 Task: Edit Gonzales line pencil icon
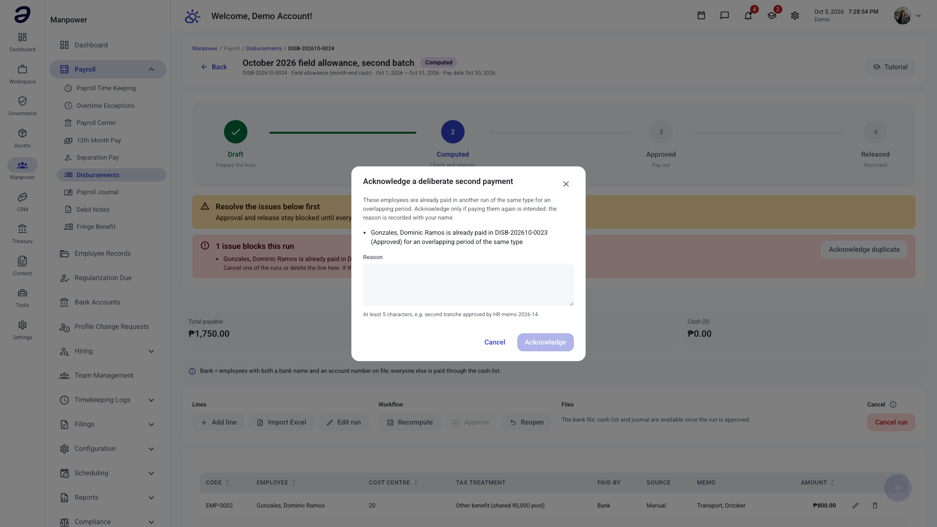coord(856,506)
